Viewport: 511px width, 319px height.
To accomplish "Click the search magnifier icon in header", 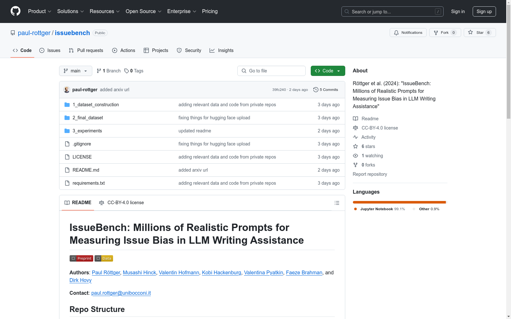I will tap(347, 11).
